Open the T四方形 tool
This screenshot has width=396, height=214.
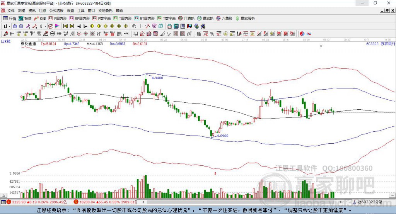(x=123, y=19)
